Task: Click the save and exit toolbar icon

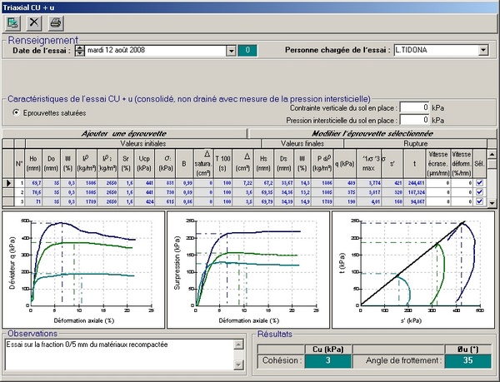Action: tap(14, 23)
